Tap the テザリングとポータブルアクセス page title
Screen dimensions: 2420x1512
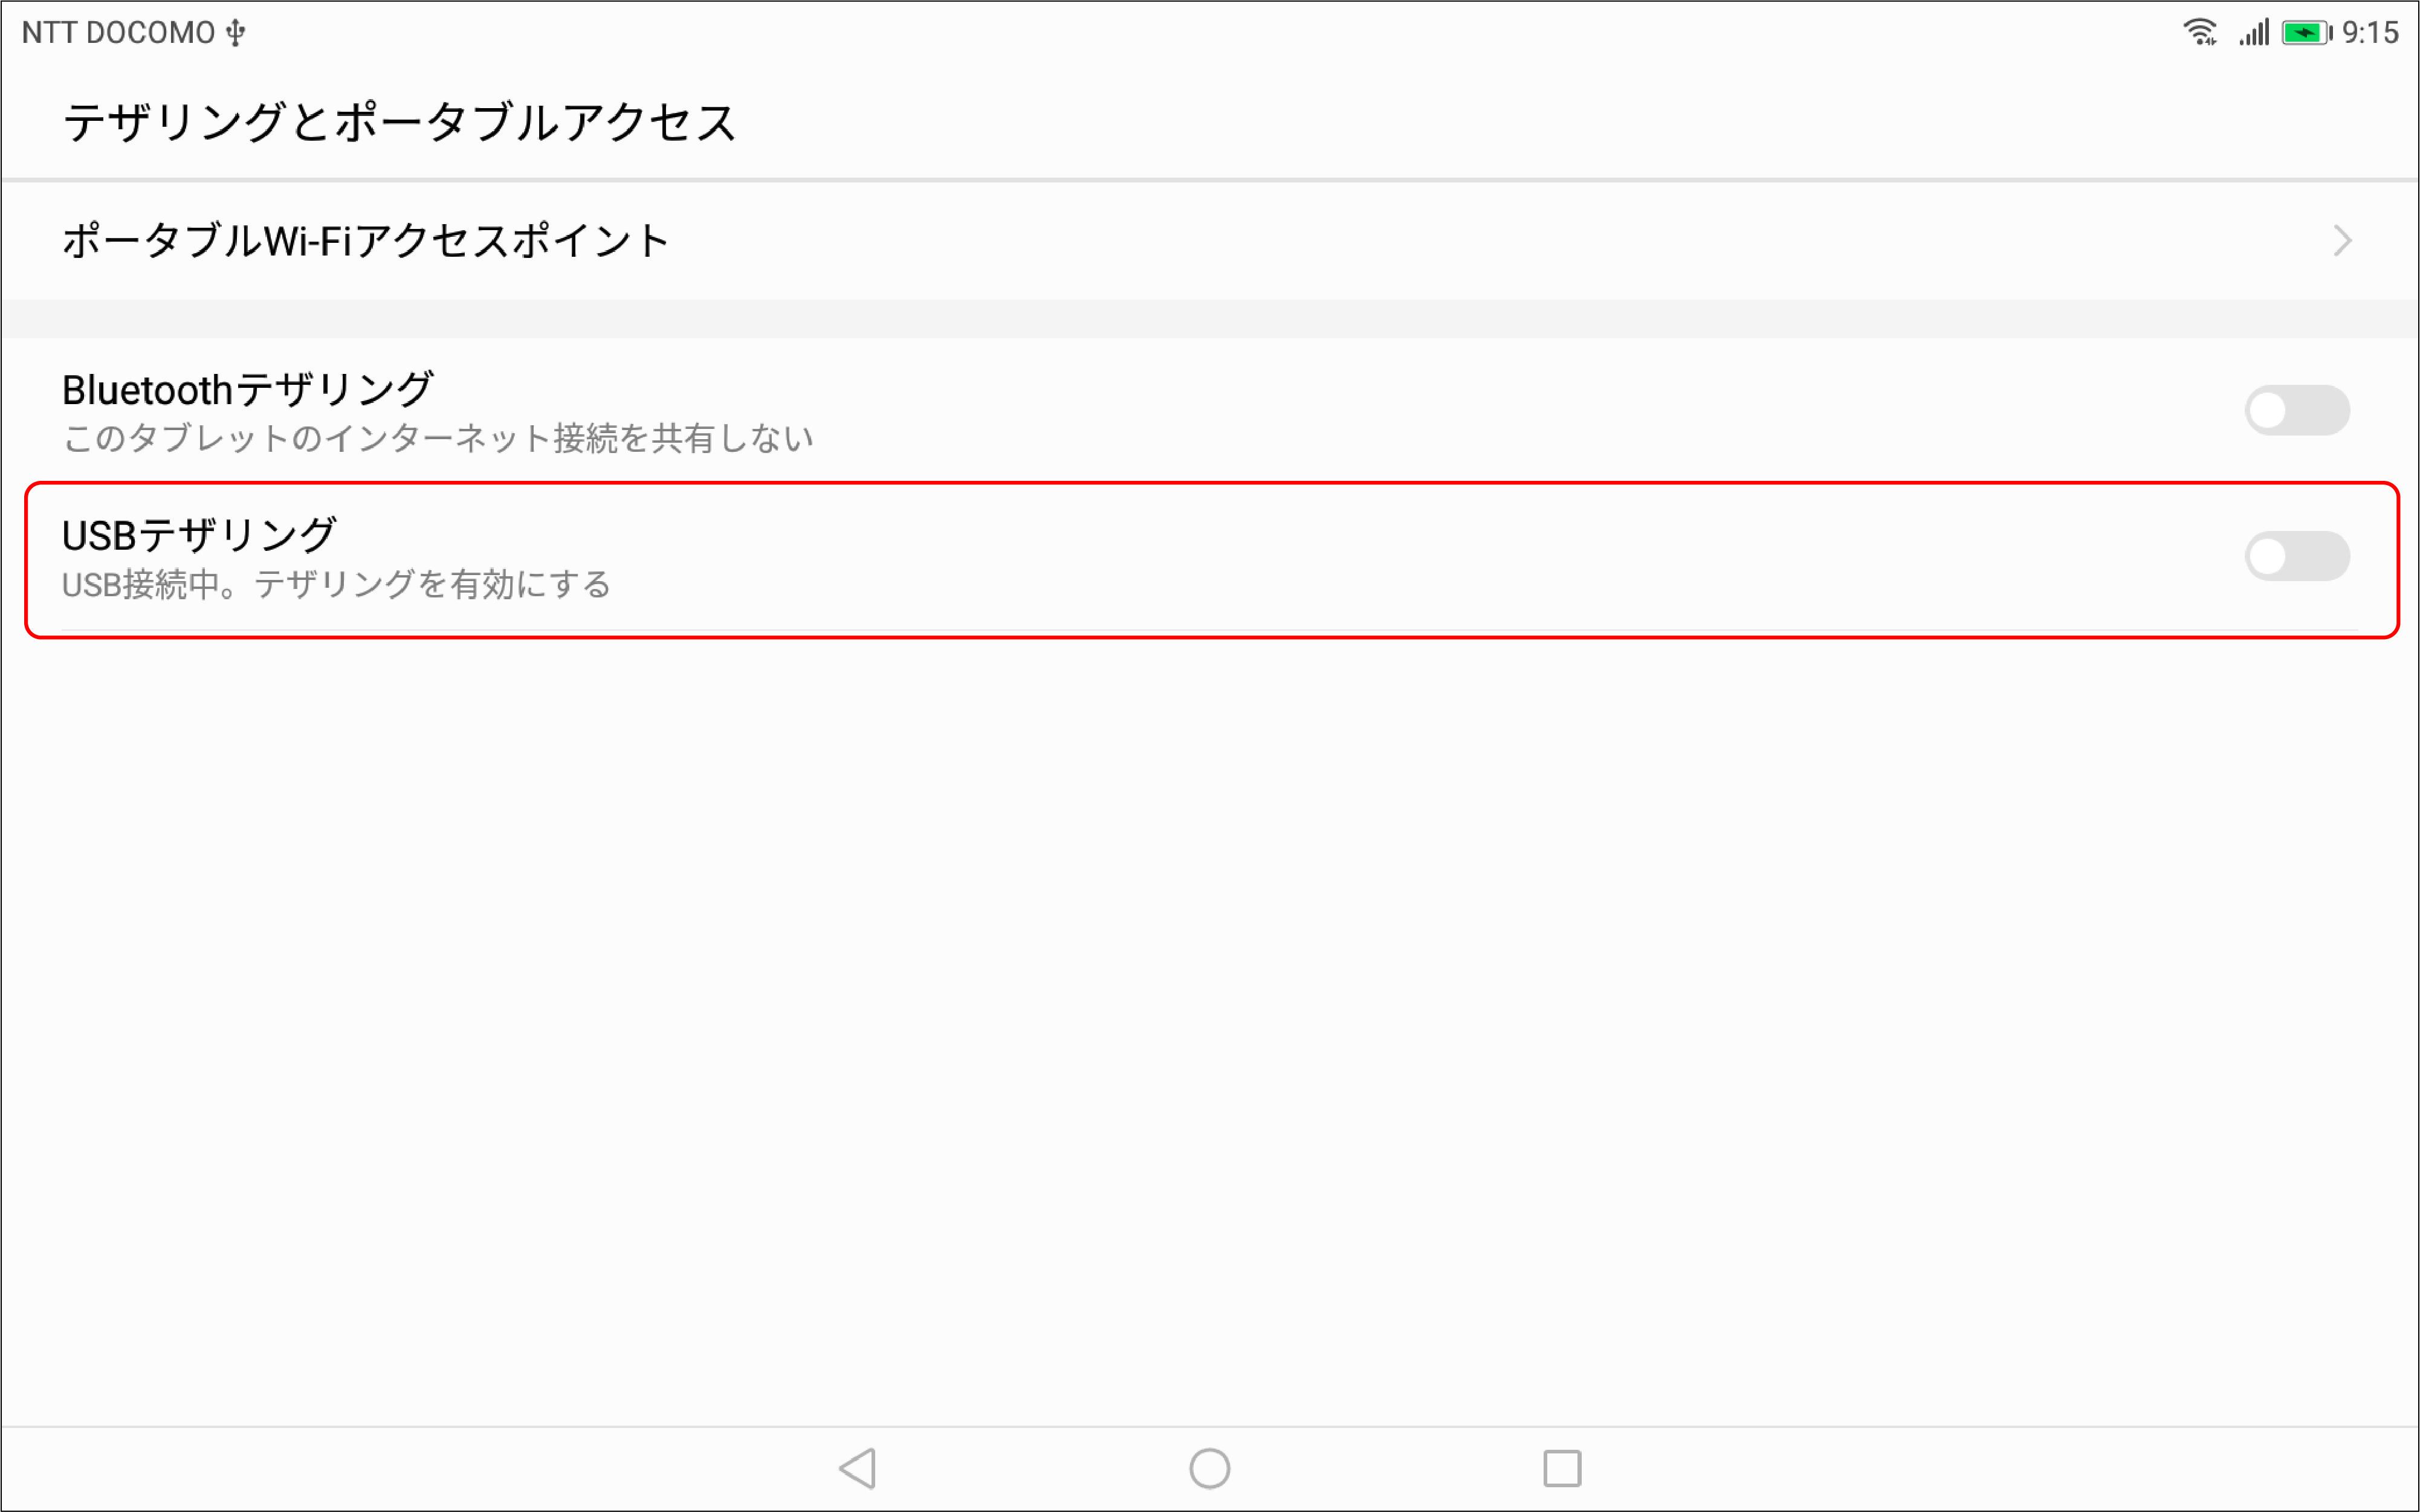pyautogui.click(x=399, y=123)
